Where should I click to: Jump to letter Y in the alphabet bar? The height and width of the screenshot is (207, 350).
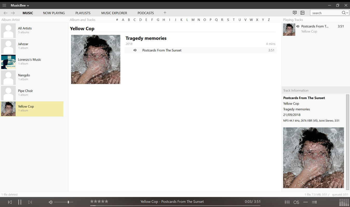point(263,20)
